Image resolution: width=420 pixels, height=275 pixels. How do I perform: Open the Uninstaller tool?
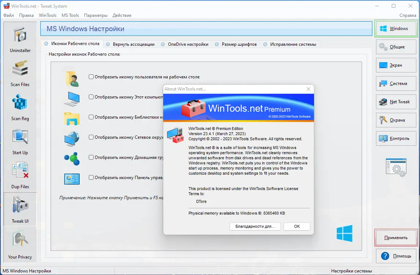coord(20,39)
